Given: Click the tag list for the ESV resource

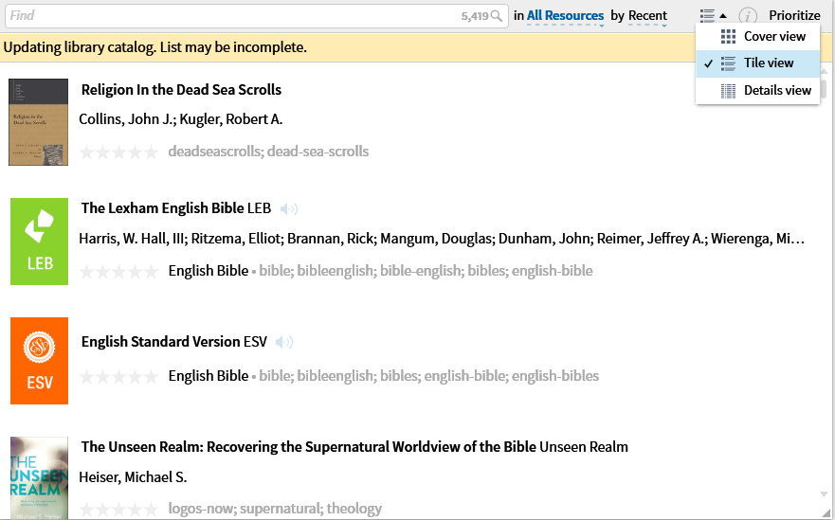Looking at the screenshot, I should coord(428,376).
